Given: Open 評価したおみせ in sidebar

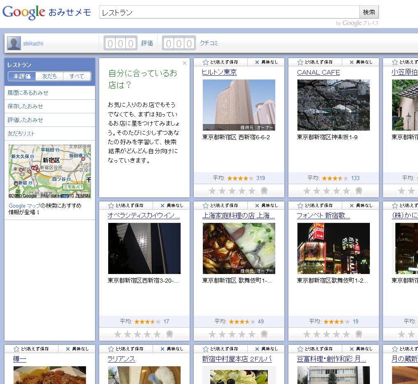Looking at the screenshot, I should [26, 120].
